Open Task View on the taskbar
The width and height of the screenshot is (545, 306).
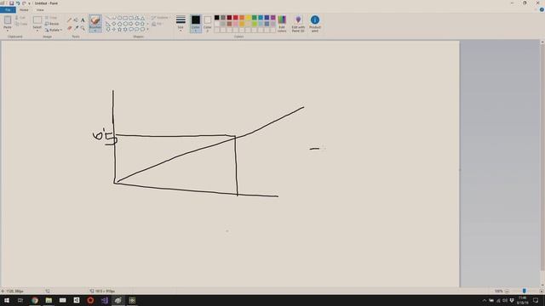tap(20, 300)
